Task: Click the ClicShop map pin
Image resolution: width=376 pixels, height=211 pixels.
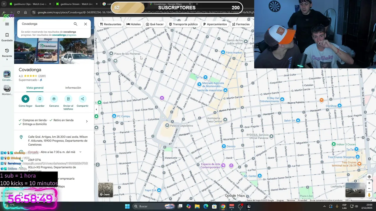Action: tap(340, 105)
